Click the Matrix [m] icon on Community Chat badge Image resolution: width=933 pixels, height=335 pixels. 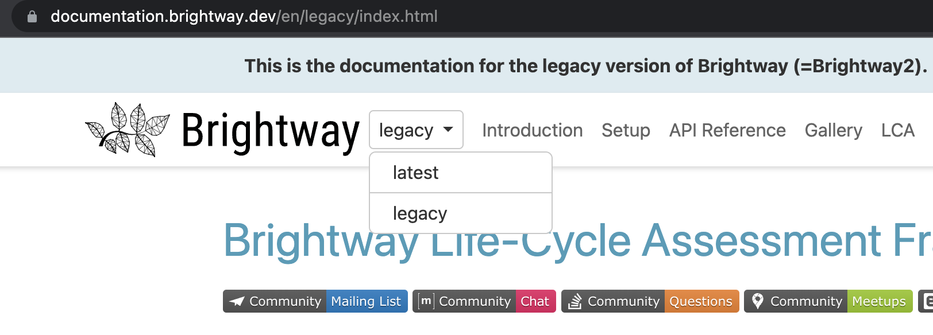[426, 301]
